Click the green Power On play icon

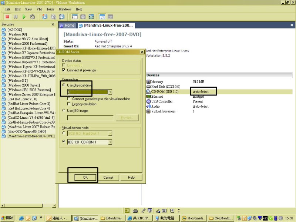point(24,17)
